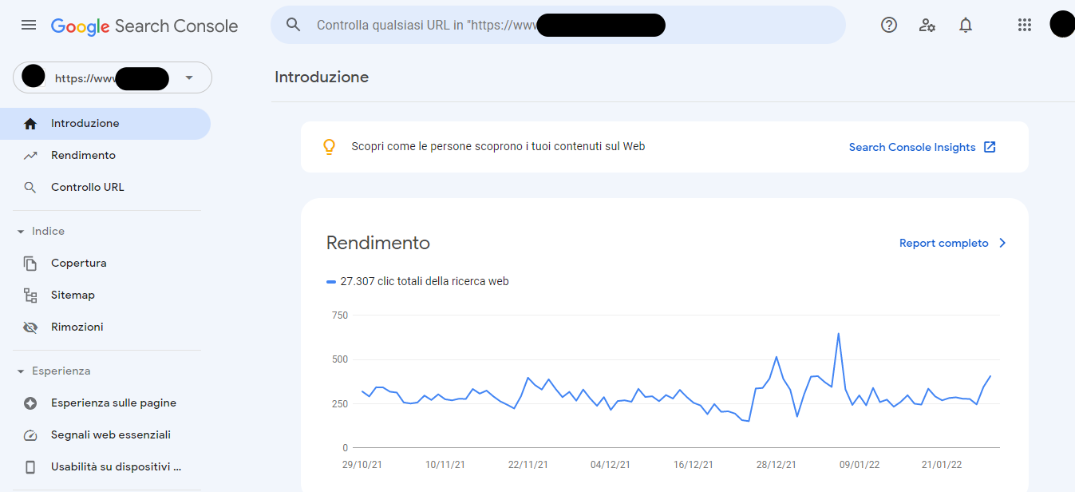This screenshot has width=1075, height=492.
Task: Collapse the Indice section
Action: click(21, 232)
